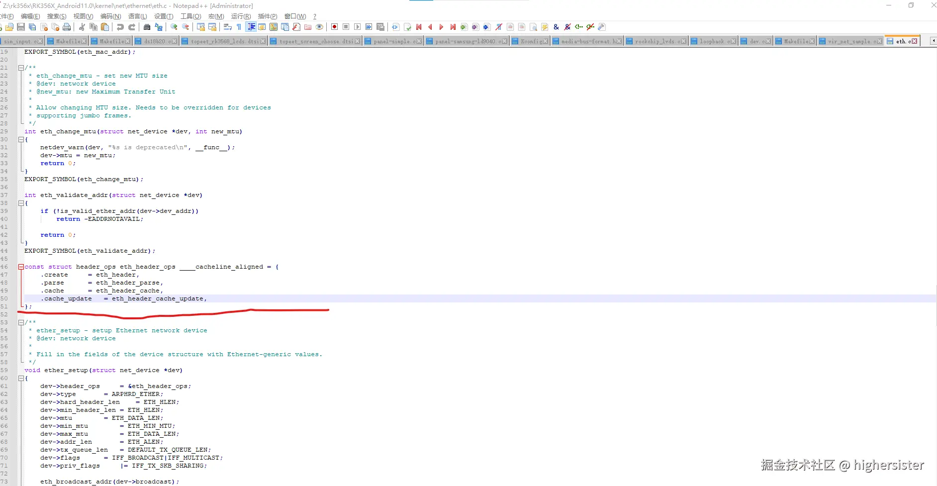
Task: Redo the edit via toolbar arrow
Action: [x=132, y=27]
